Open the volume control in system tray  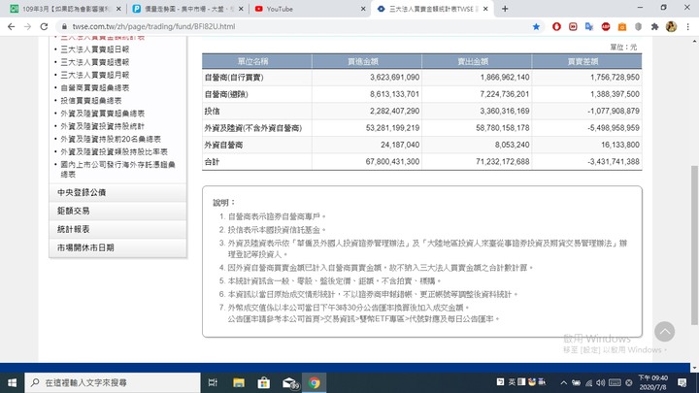601,382
